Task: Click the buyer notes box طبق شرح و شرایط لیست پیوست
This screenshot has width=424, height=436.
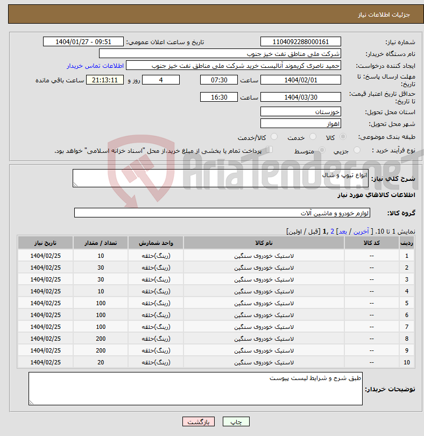Action: [195, 389]
